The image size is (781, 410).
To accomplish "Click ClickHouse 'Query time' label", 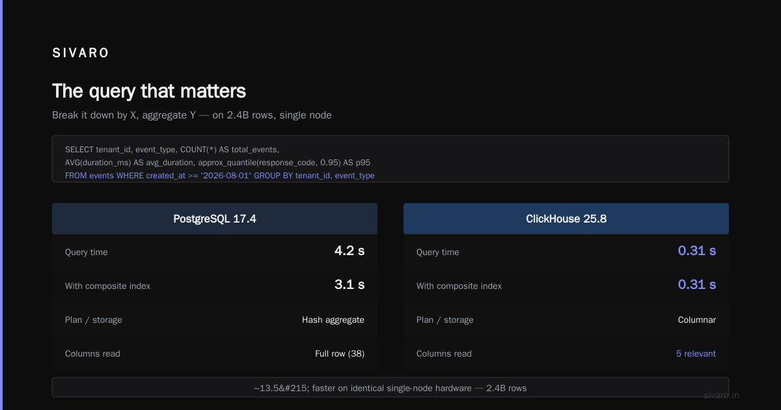I will [438, 253].
